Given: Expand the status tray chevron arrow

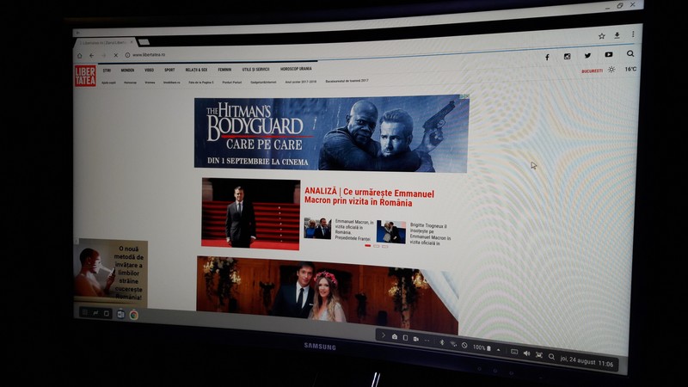Looking at the screenshot, I should click(383, 335).
